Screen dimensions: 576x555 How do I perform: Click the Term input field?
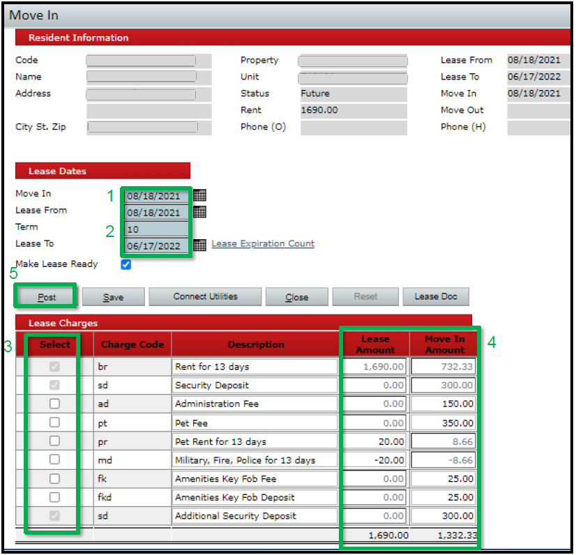[156, 229]
